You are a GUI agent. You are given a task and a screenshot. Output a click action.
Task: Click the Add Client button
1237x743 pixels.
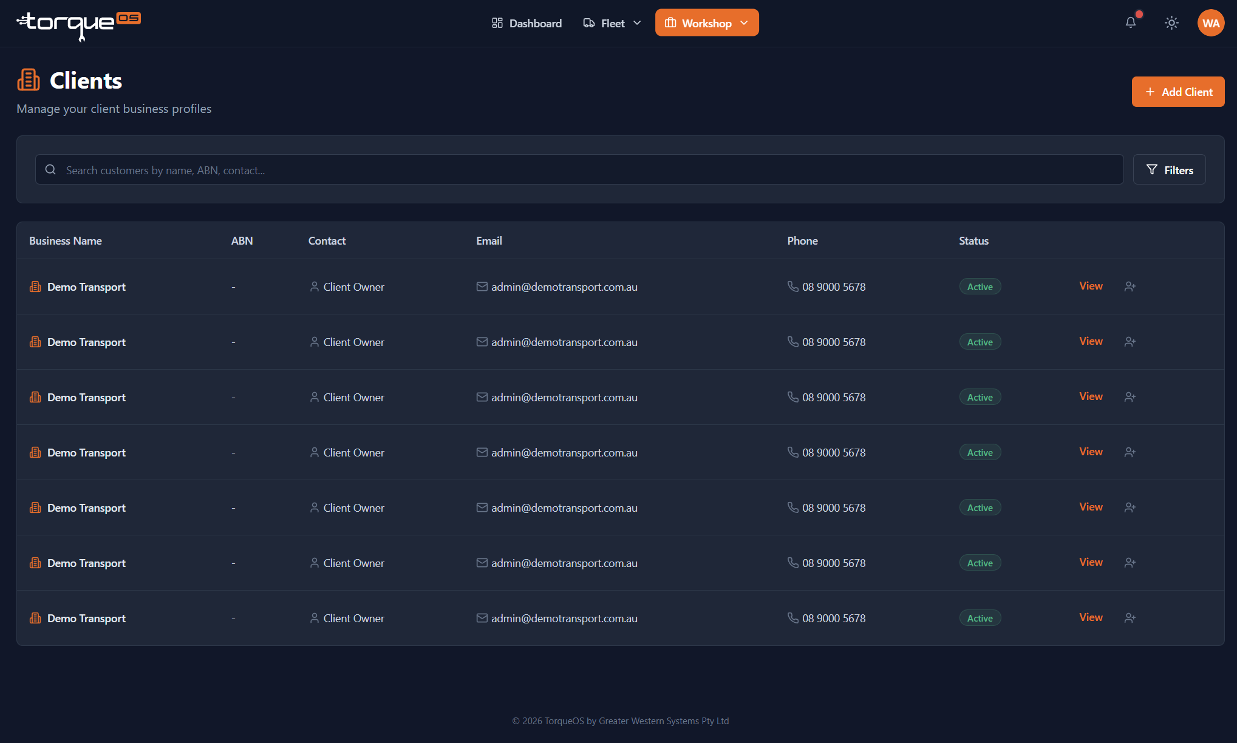[1178, 92]
